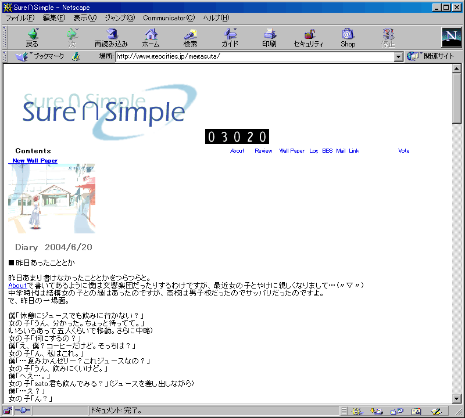The image size is (465, 418).
Task: Open the 表示(V) menu
Action: 85,18
